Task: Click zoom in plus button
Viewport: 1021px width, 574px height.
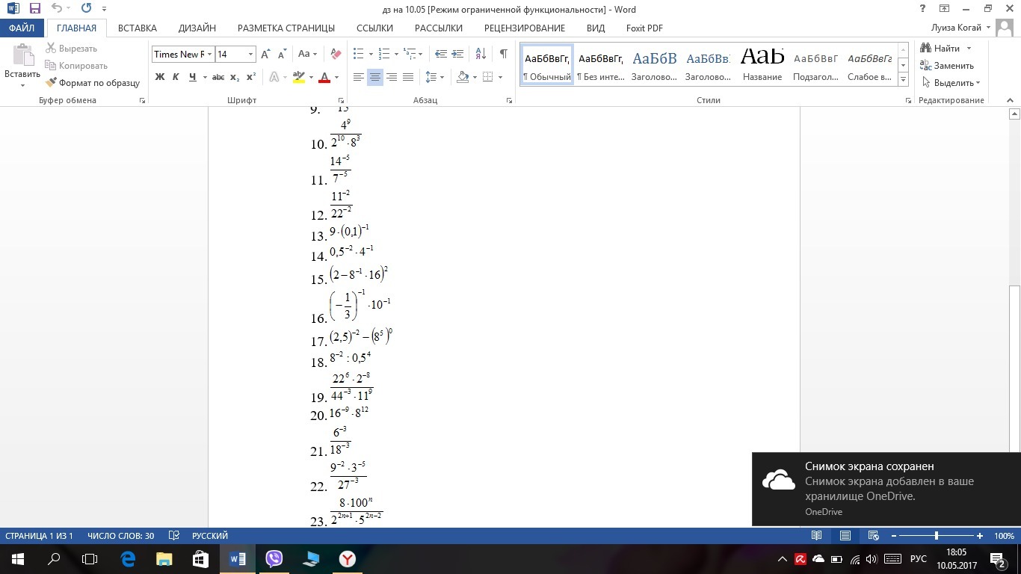Action: click(x=980, y=536)
